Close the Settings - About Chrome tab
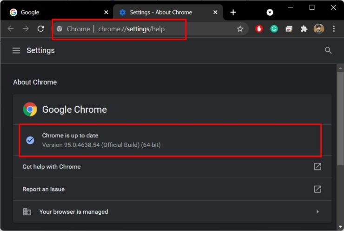The height and width of the screenshot is (231, 344). tap(215, 12)
